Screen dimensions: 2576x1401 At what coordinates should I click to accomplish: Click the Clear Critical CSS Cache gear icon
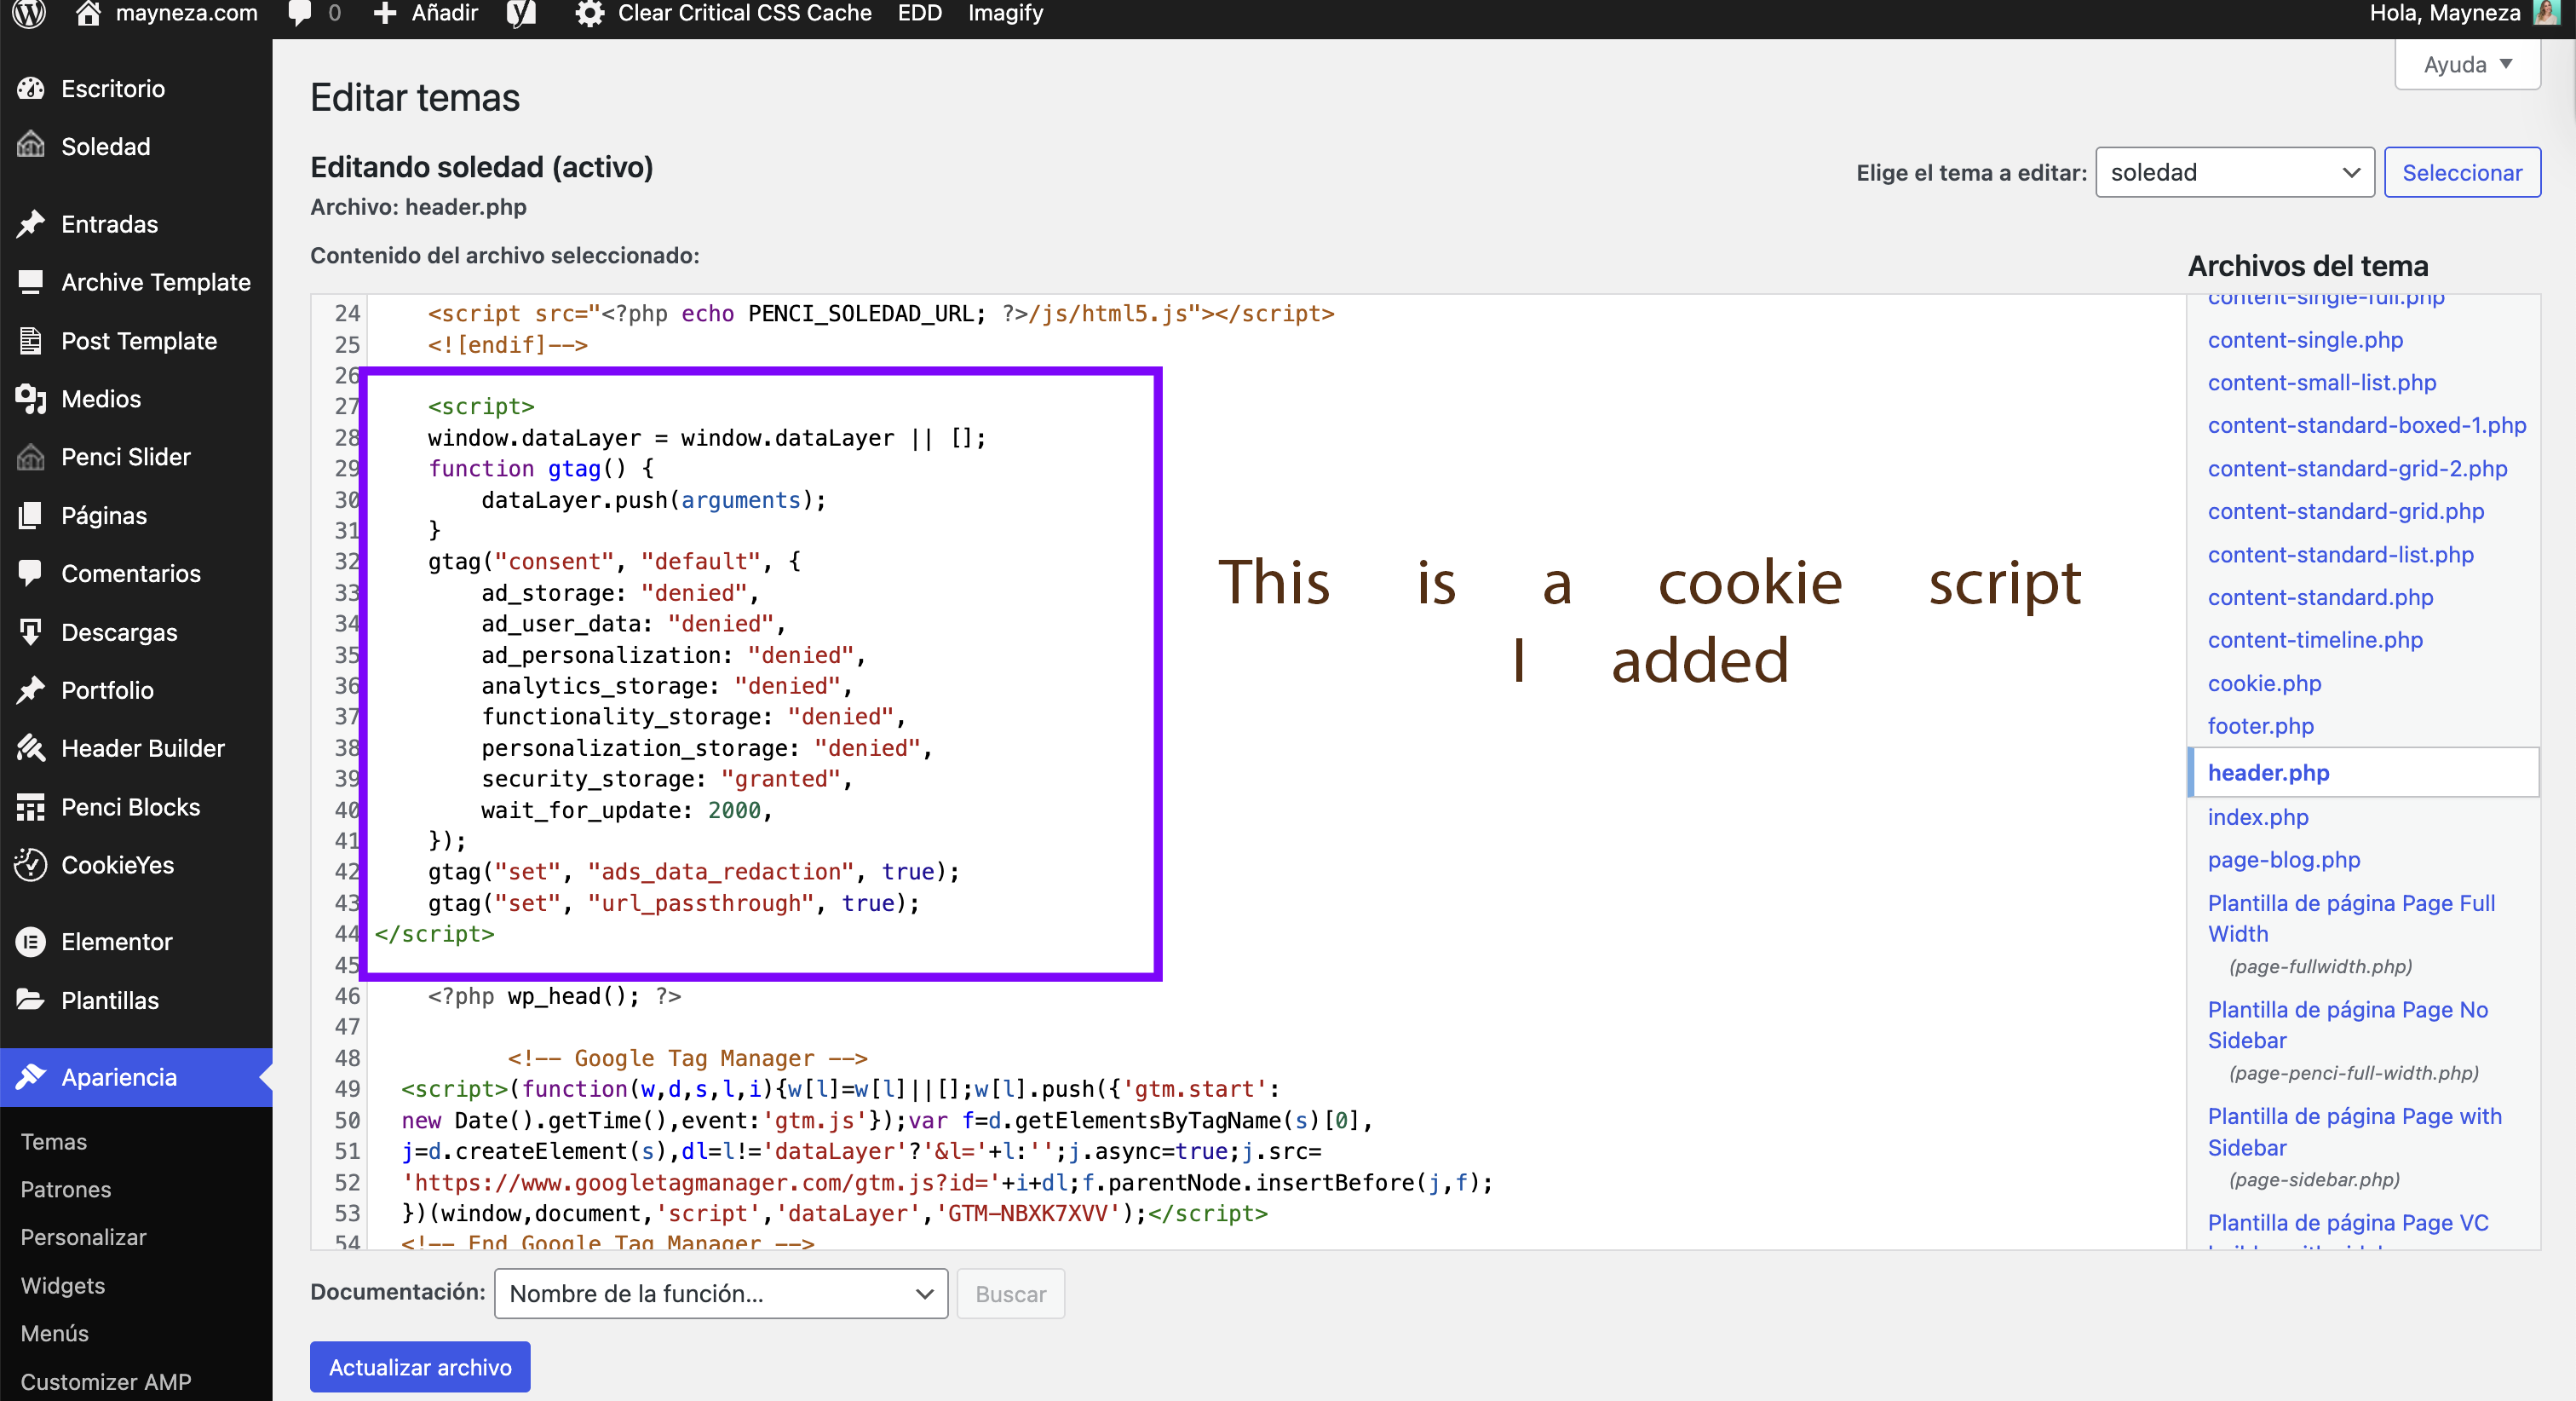[x=590, y=14]
